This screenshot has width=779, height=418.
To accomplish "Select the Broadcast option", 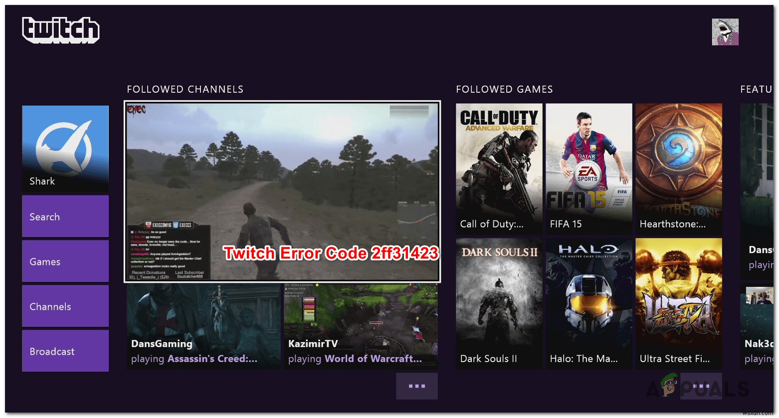I will tap(65, 351).
